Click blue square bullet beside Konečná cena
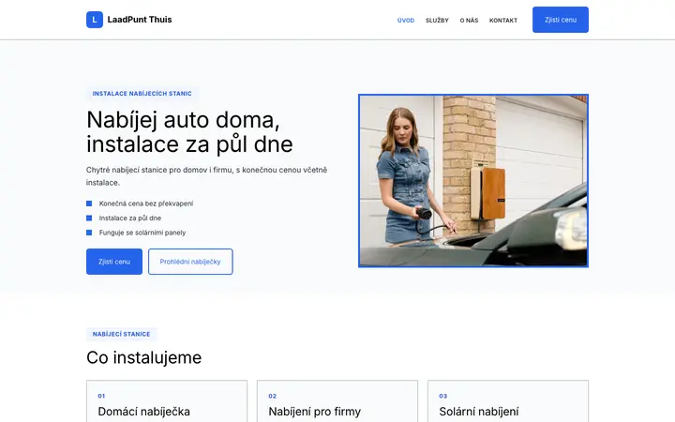675x422 pixels. pyautogui.click(x=89, y=203)
